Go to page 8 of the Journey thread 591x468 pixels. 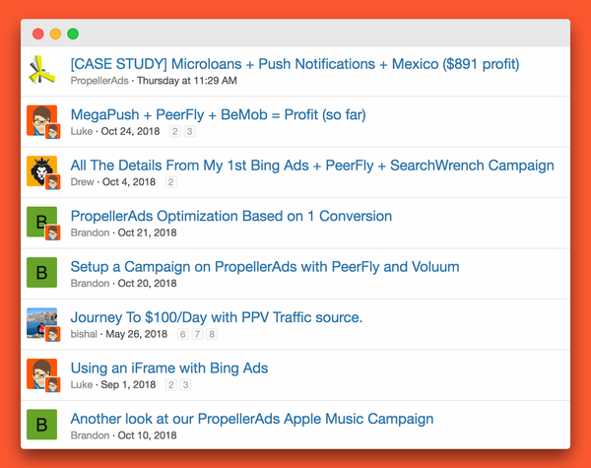coord(211,334)
